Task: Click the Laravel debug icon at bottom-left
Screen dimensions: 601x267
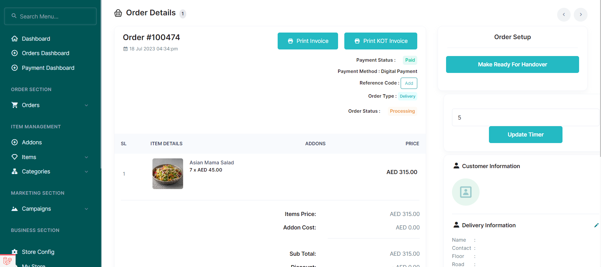Action: [8, 260]
